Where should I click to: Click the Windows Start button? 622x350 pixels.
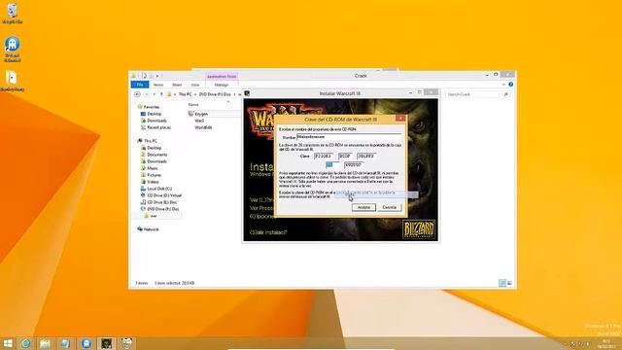tap(8, 343)
